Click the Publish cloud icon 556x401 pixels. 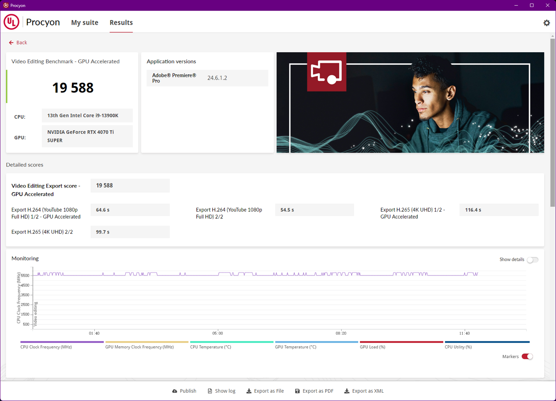[x=175, y=391]
